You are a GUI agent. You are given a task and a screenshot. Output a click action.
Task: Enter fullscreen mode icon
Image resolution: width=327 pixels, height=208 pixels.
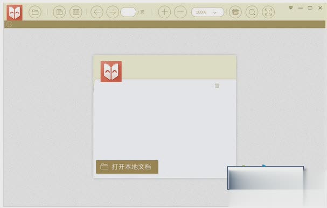tap(268, 12)
